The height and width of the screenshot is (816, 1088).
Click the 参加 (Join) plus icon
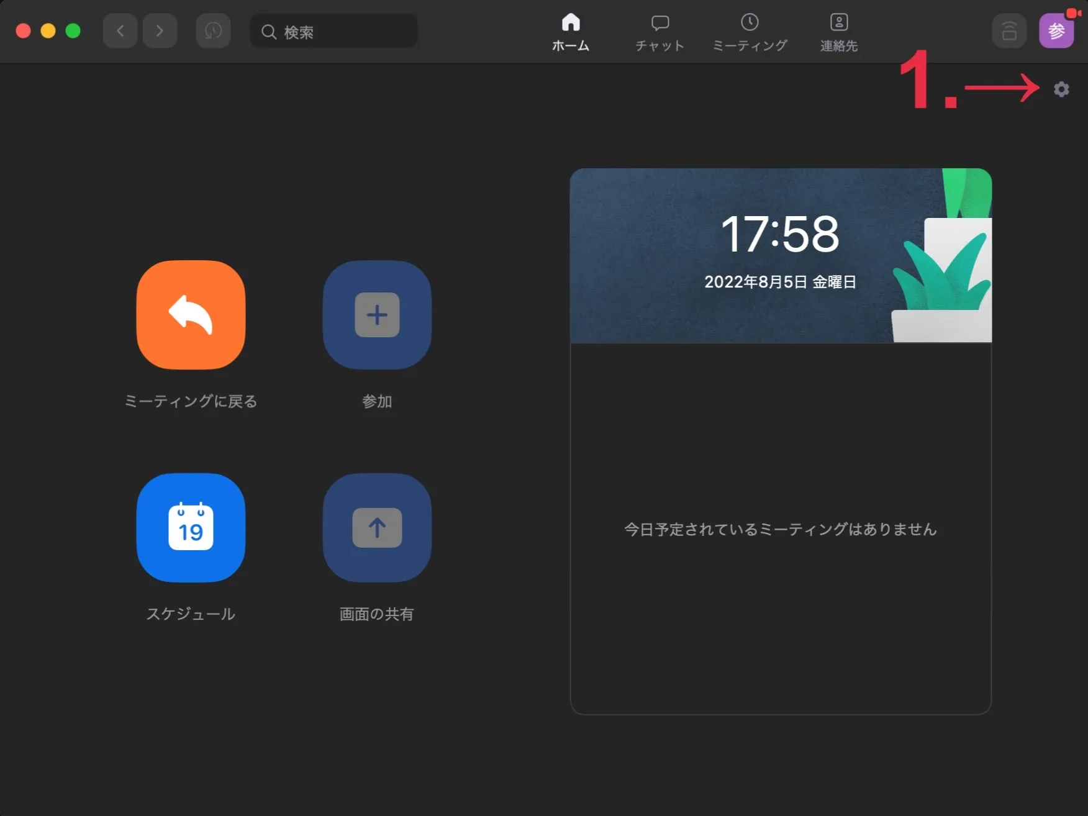(377, 315)
